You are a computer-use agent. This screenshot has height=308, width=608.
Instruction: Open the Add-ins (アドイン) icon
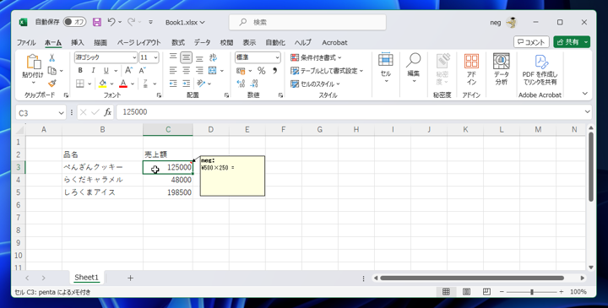tap(471, 70)
